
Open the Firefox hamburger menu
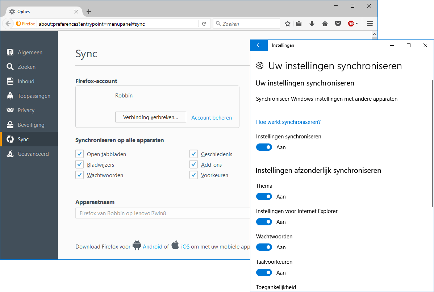click(x=370, y=24)
